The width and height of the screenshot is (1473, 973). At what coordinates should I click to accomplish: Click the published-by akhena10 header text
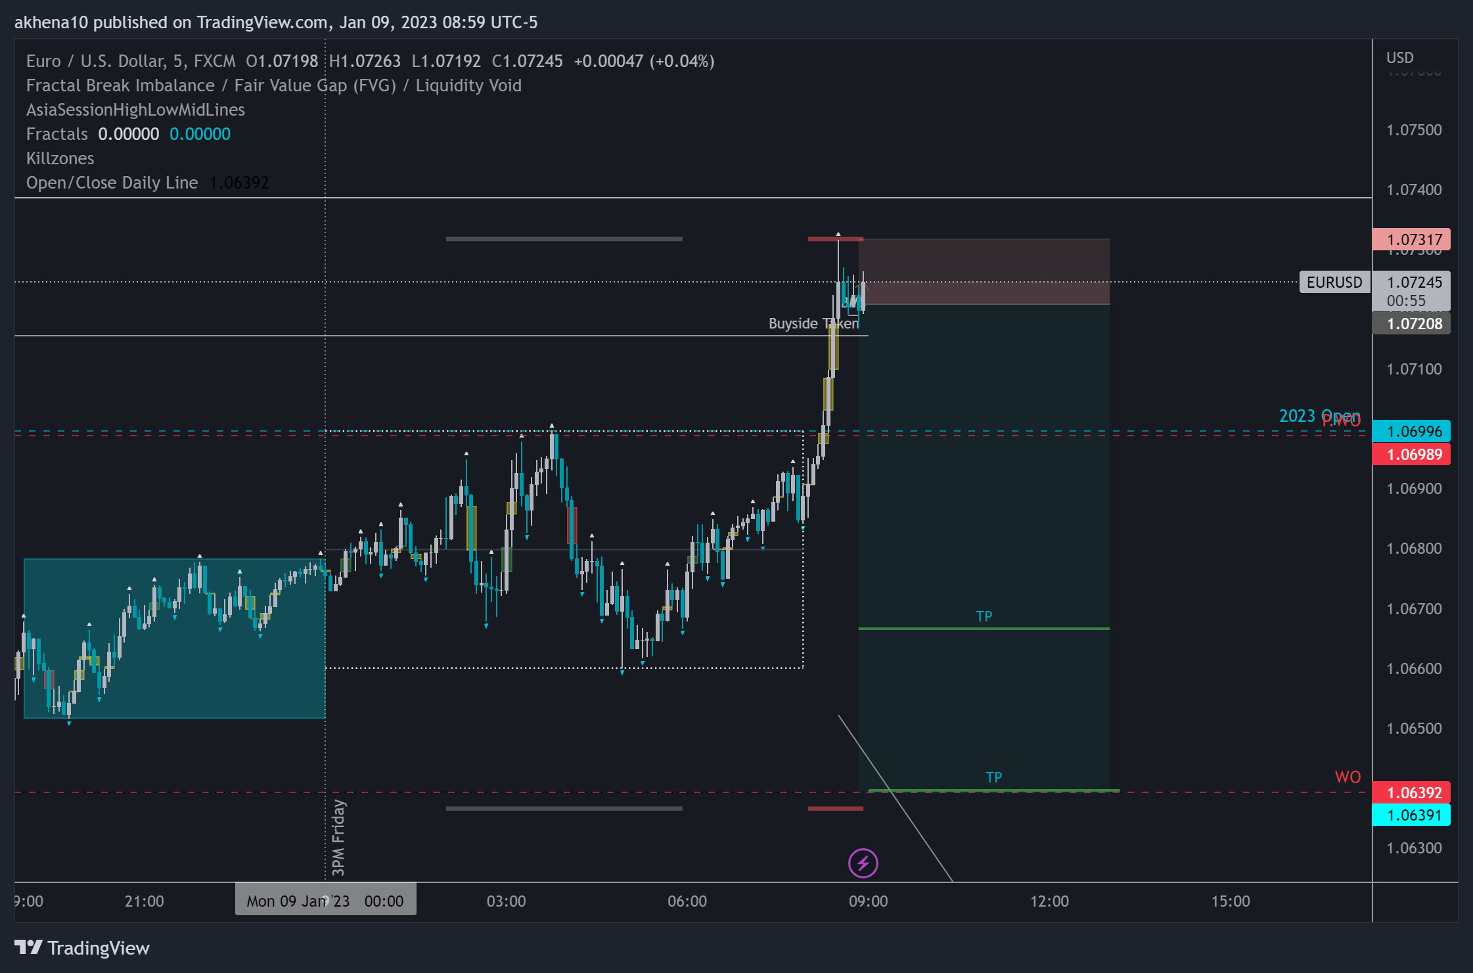click(x=276, y=22)
